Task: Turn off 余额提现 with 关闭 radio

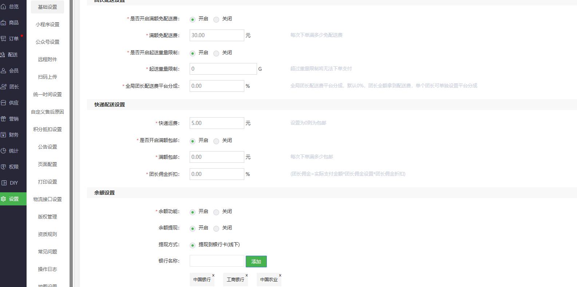Action: point(216,228)
